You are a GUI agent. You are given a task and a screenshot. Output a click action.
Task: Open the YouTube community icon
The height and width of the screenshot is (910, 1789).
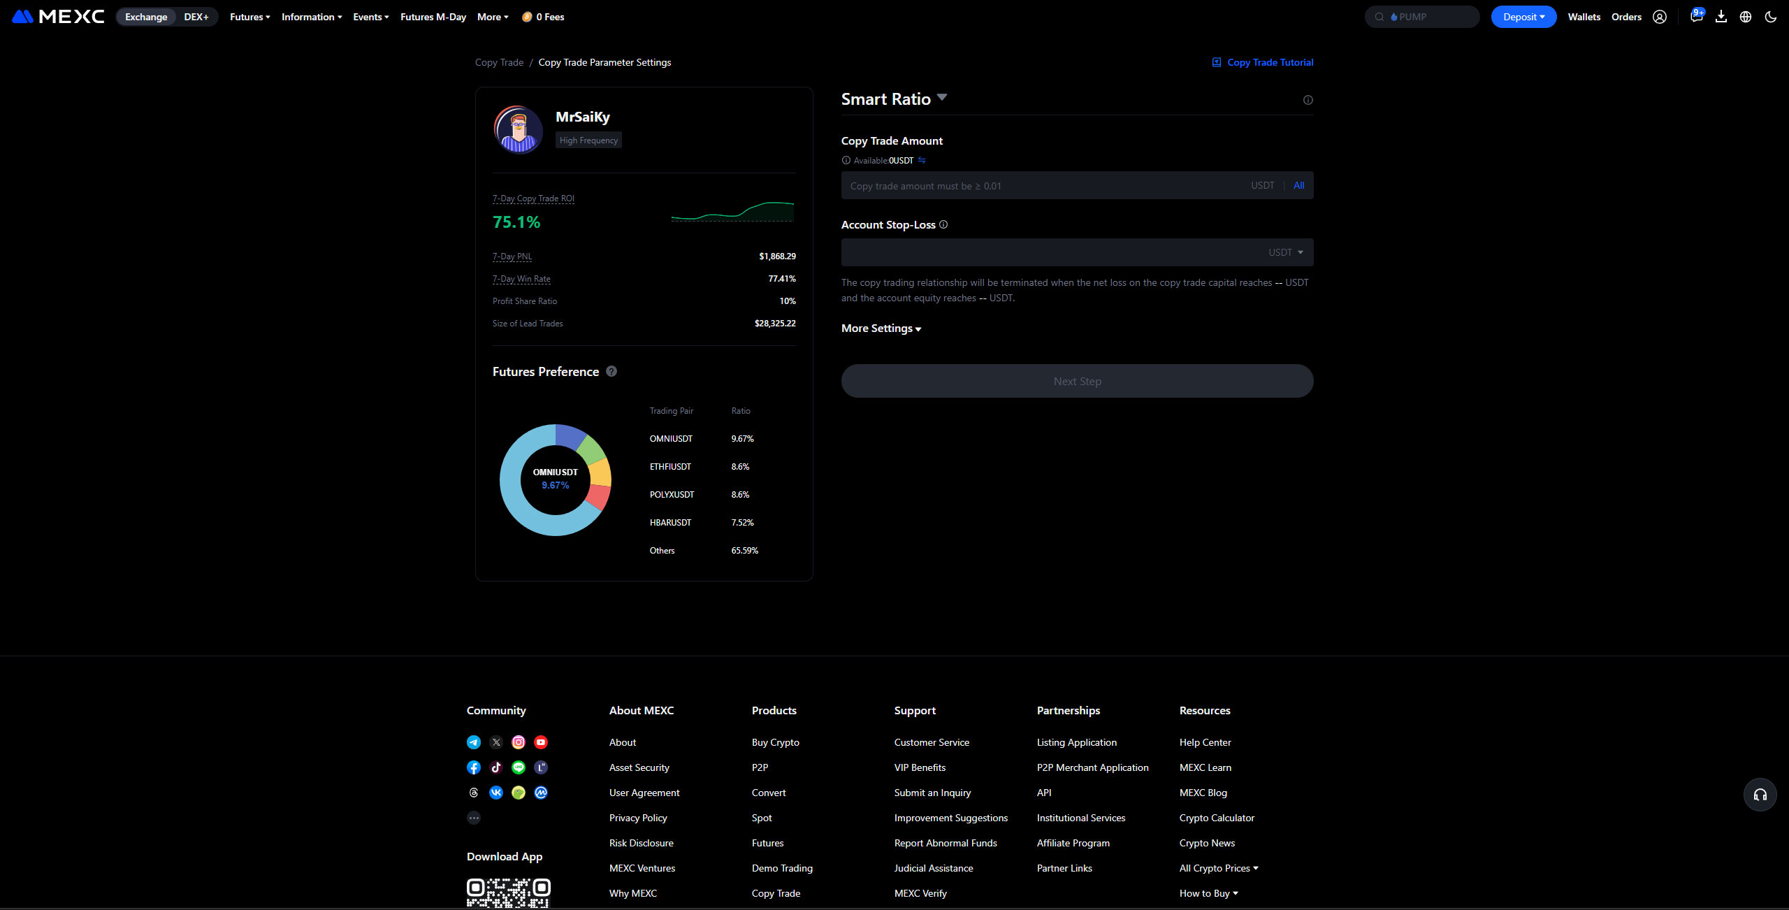541,742
